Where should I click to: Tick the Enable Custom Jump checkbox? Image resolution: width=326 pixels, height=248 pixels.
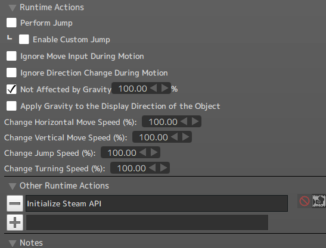(24, 39)
